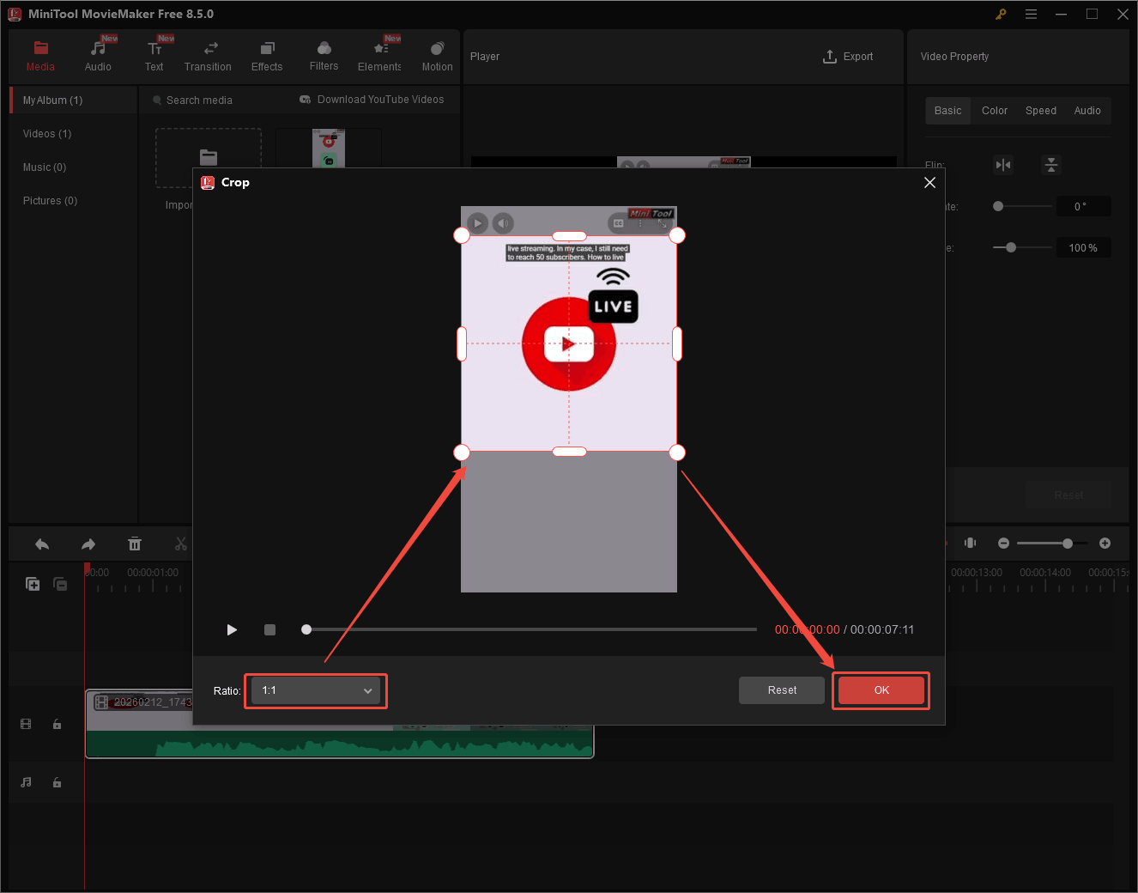Viewport: 1138px width, 893px height.
Task: Click OK to confirm the crop
Action: coord(881,689)
